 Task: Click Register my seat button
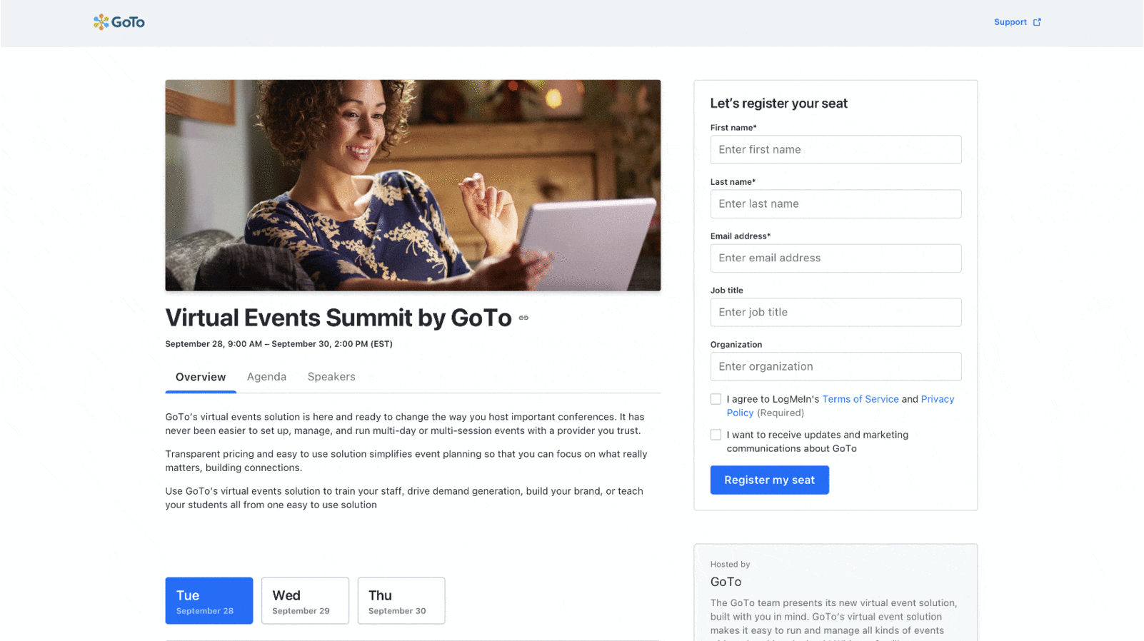coord(769,480)
